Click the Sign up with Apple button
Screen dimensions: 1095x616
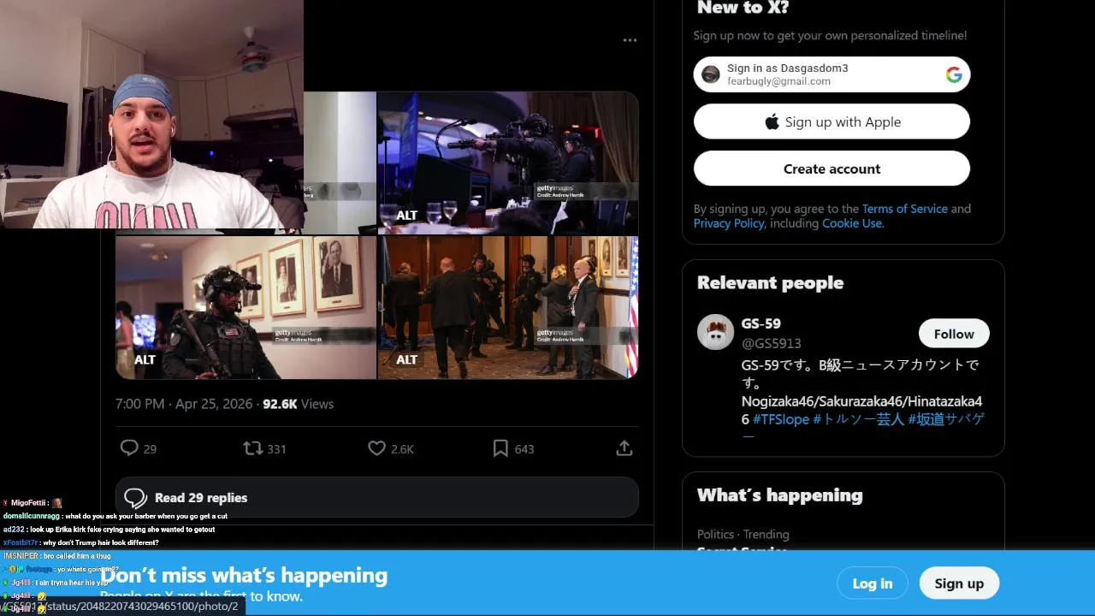pos(832,122)
